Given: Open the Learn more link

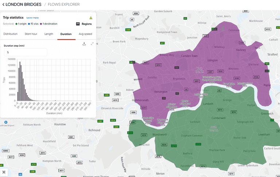Looking at the screenshot, I should coord(32,18).
